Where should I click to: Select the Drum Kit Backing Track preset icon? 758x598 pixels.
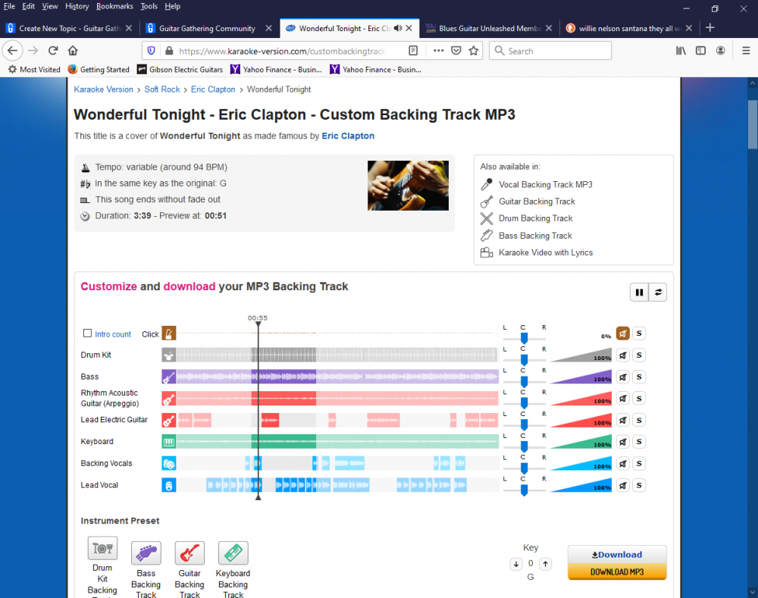coord(102,548)
